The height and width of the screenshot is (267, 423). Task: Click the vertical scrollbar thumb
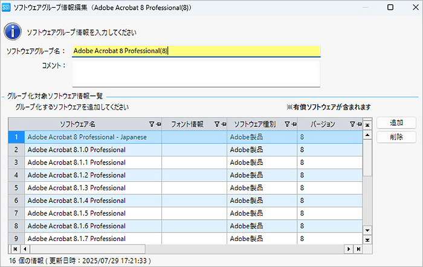[x=367, y=158]
